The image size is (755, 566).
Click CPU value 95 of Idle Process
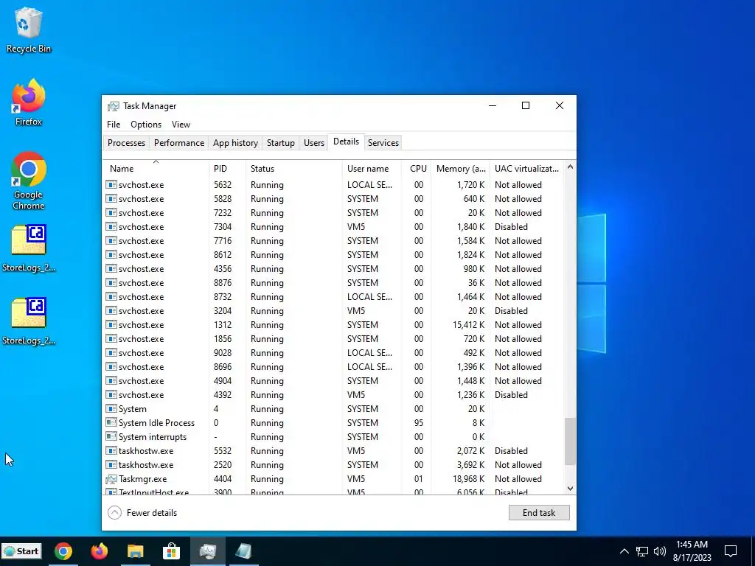(419, 422)
